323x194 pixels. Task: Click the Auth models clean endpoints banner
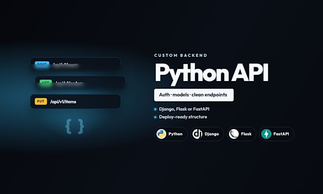pos(194,95)
